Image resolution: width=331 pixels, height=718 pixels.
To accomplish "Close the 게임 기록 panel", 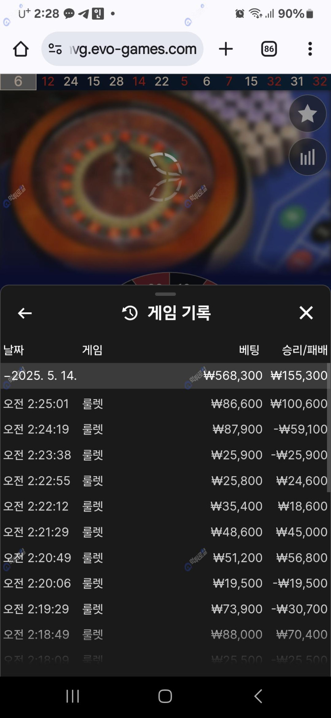I will tap(306, 313).
